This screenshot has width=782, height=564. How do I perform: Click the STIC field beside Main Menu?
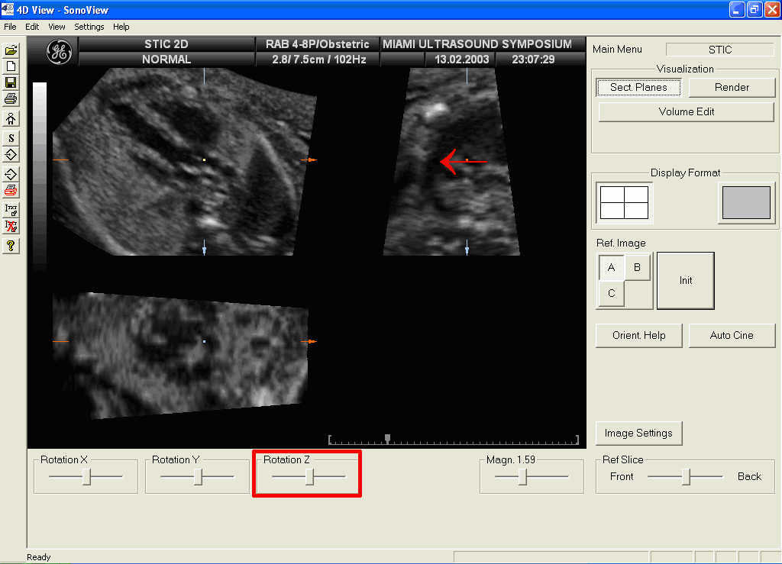tap(719, 50)
